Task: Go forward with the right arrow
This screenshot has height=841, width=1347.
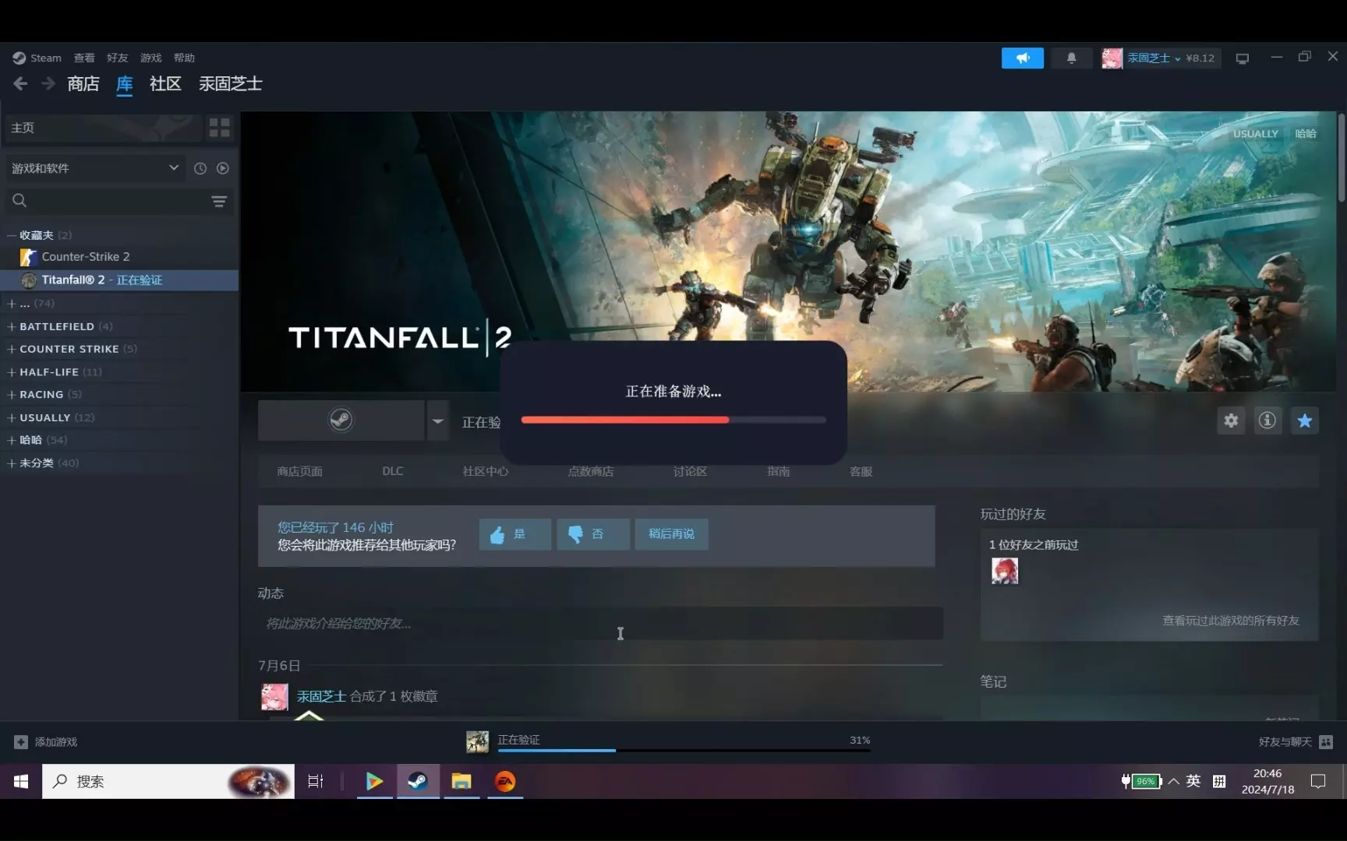Action: [48, 83]
